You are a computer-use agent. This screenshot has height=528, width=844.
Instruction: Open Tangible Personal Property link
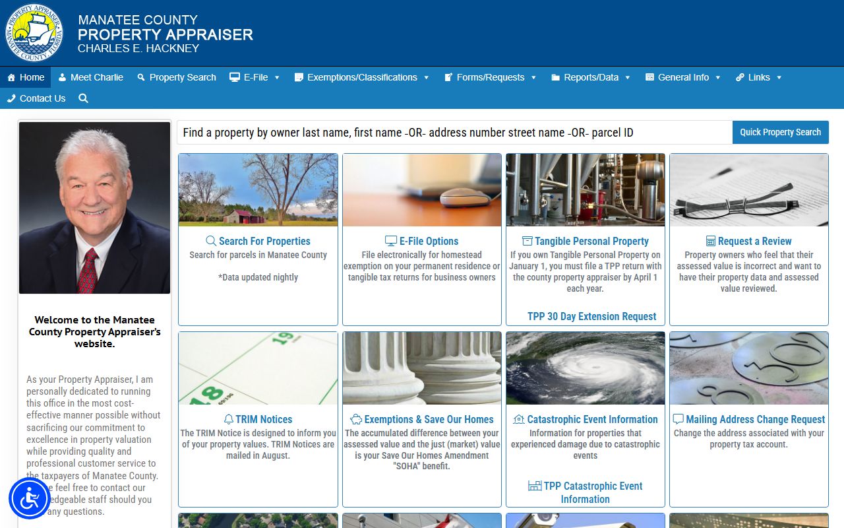point(591,241)
